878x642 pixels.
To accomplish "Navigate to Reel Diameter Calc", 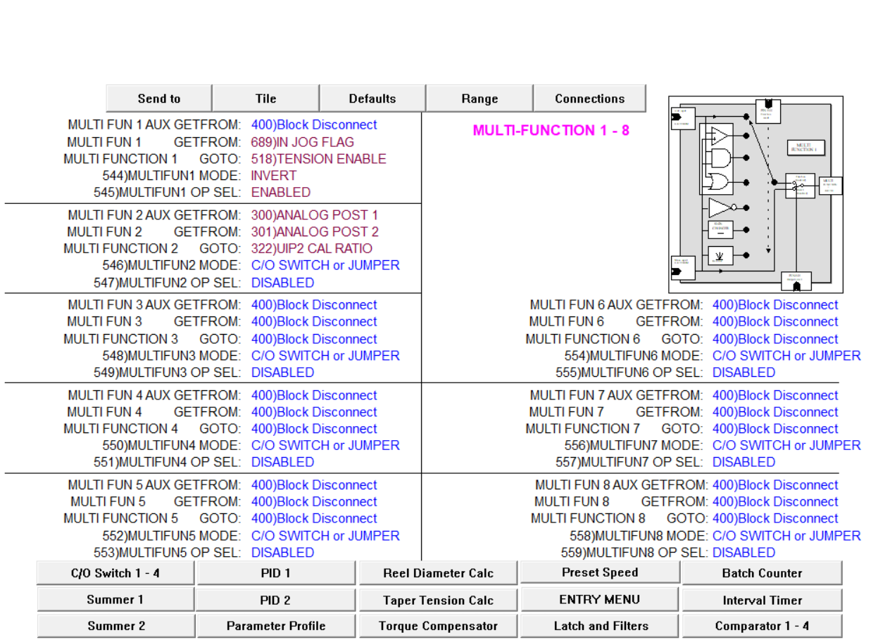I will 438,573.
